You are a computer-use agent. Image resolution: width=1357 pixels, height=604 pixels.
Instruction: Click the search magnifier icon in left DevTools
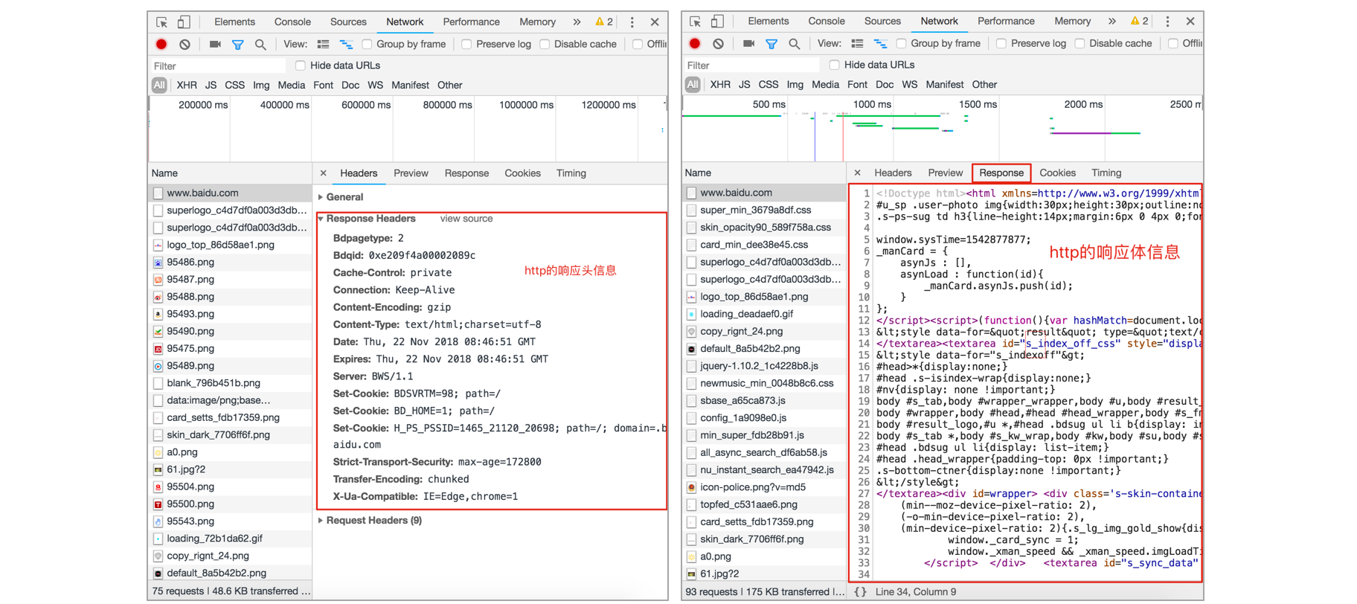tap(260, 45)
